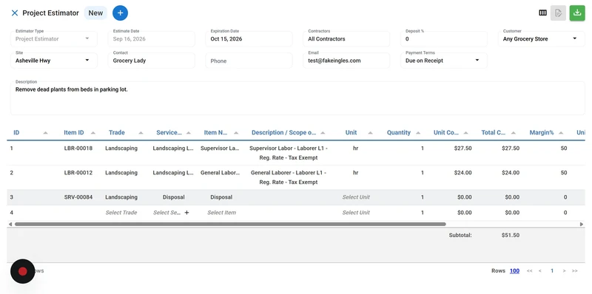
Task: Click margin value 50 in row 1
Action: point(564,148)
